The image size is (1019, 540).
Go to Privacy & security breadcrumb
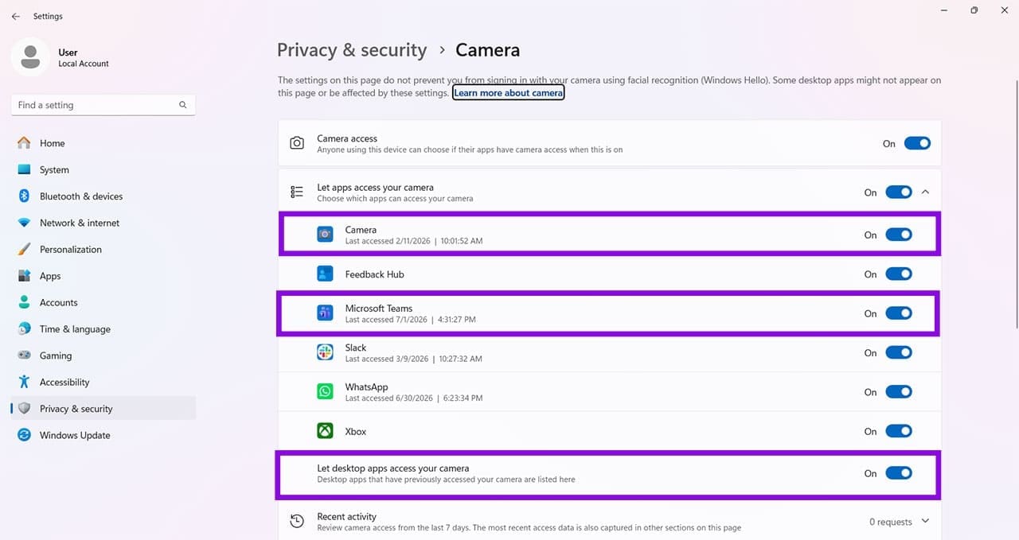click(352, 50)
